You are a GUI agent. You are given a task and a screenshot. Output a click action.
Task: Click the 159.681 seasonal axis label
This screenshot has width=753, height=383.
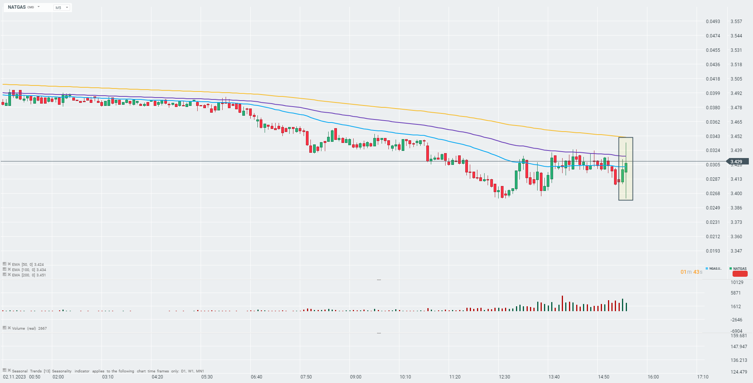pyautogui.click(x=739, y=336)
